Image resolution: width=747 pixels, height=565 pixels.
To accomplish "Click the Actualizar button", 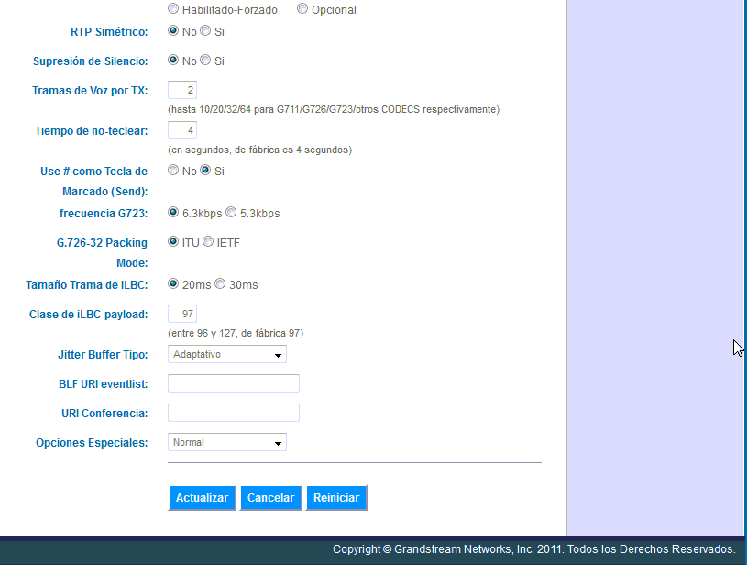I will click(202, 497).
